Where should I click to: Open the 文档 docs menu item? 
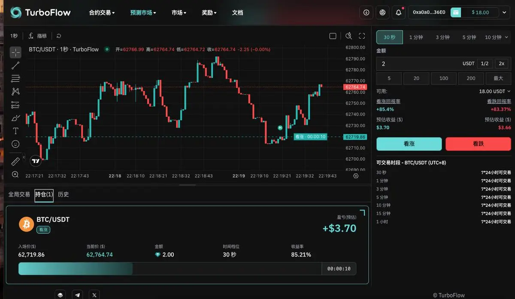click(x=237, y=12)
